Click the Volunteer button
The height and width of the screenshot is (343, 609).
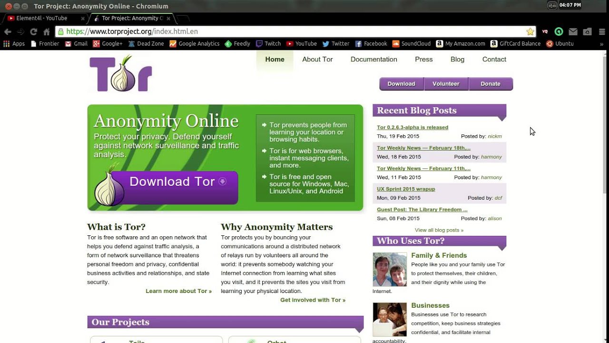[446, 84]
